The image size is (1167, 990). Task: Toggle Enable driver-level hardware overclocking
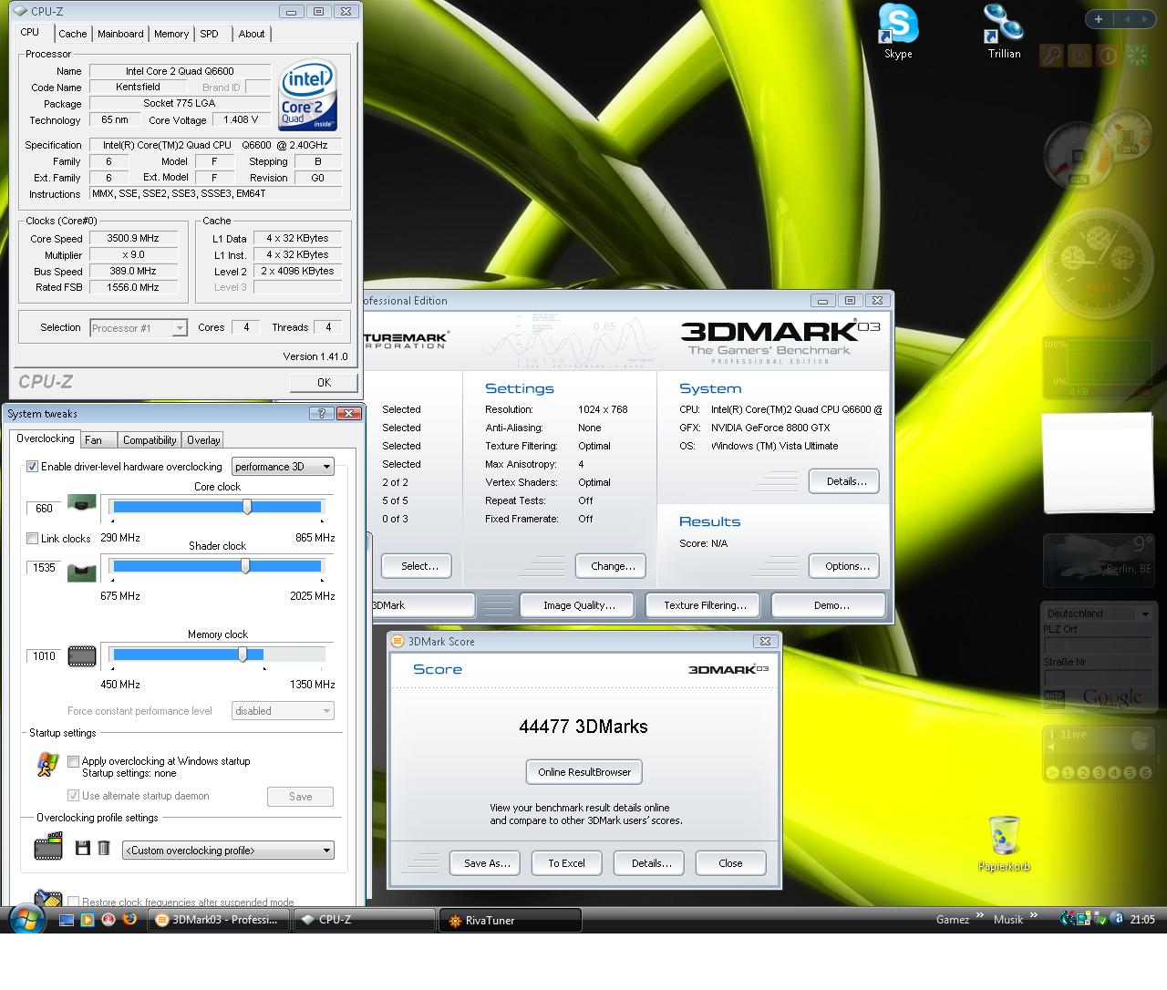point(33,466)
